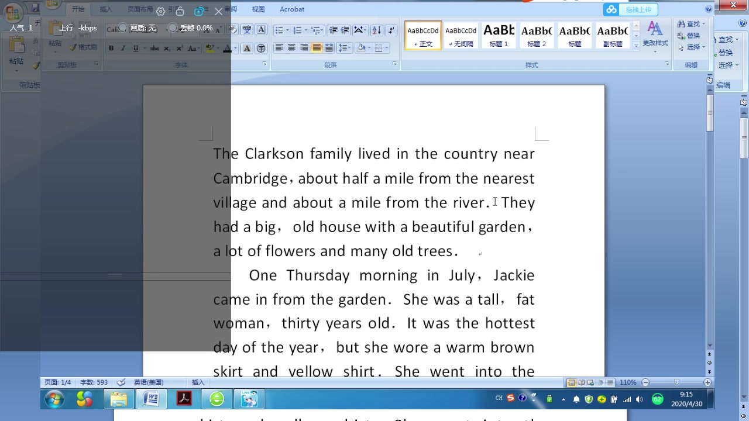Click zoom out minus button

645,382
